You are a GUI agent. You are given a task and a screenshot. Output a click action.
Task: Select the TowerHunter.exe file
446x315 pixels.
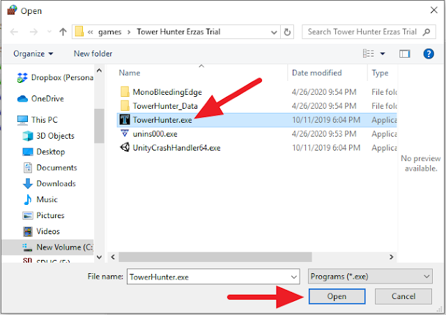(257, 120)
